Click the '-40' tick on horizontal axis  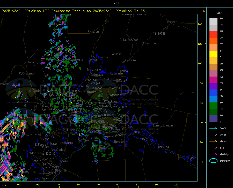click(x=19, y=184)
